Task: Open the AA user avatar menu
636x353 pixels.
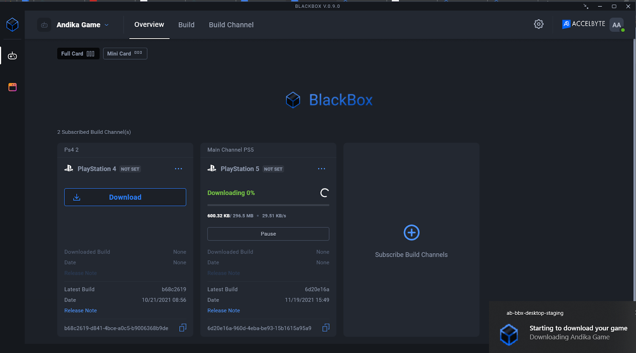Action: pos(617,25)
